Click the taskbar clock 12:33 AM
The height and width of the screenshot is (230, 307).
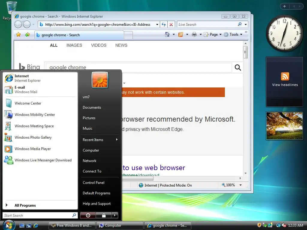(x=296, y=226)
